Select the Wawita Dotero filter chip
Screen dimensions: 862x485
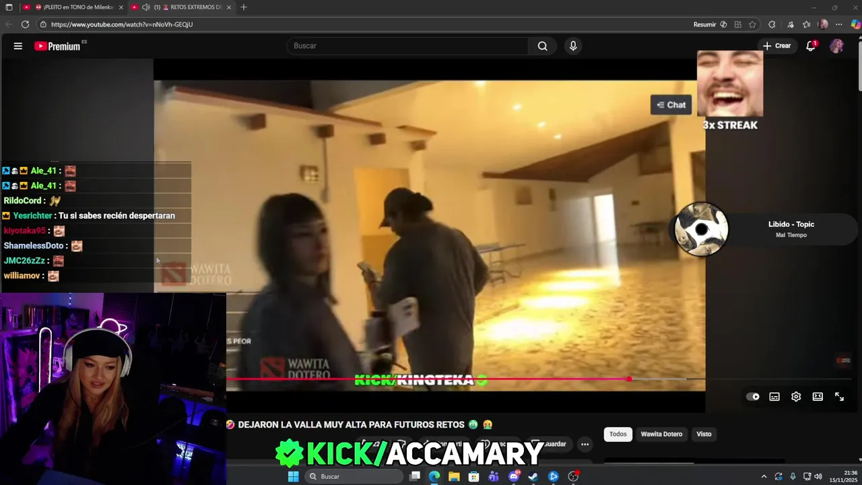pyautogui.click(x=661, y=434)
